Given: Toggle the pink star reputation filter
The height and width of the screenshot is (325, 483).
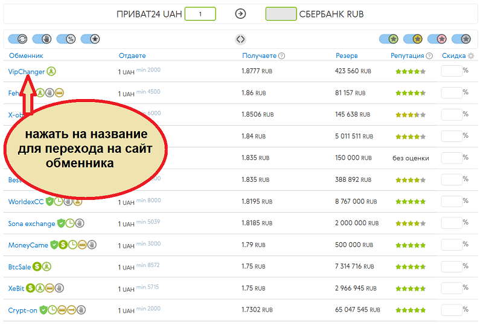Looking at the screenshot, I should [437, 39].
